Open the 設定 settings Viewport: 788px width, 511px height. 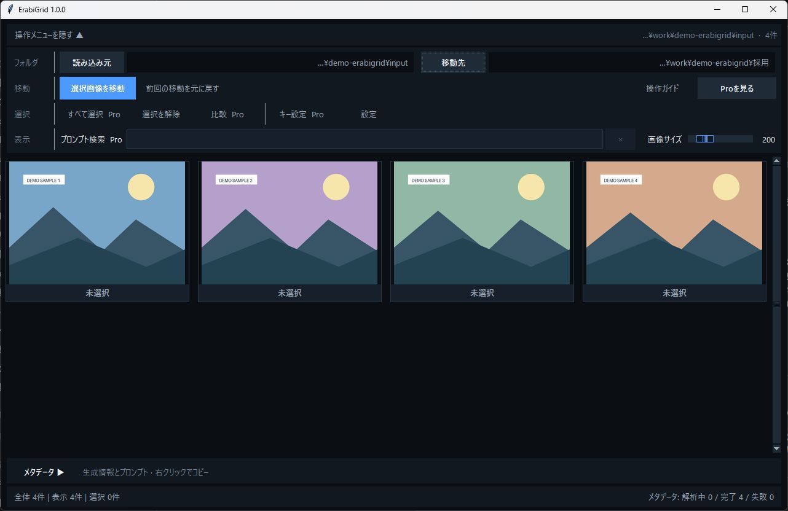coord(369,114)
